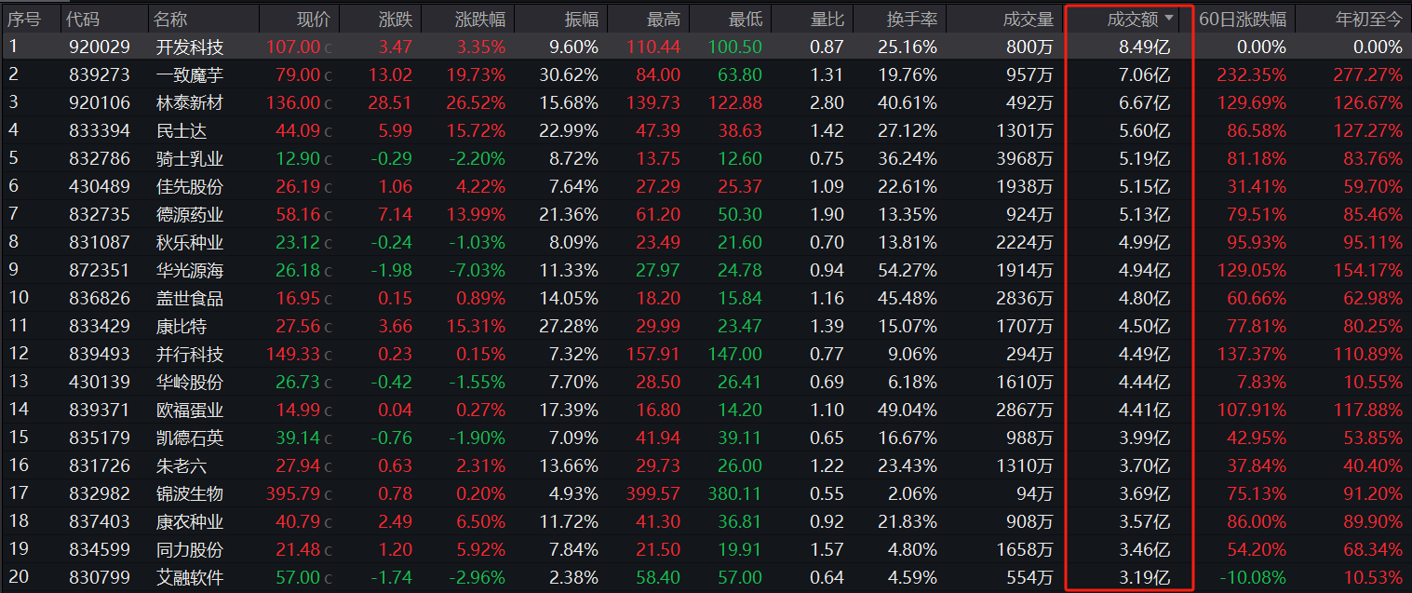Screen dimensions: 1412x593
Task: Click the 最高 column header
Action: point(663,19)
